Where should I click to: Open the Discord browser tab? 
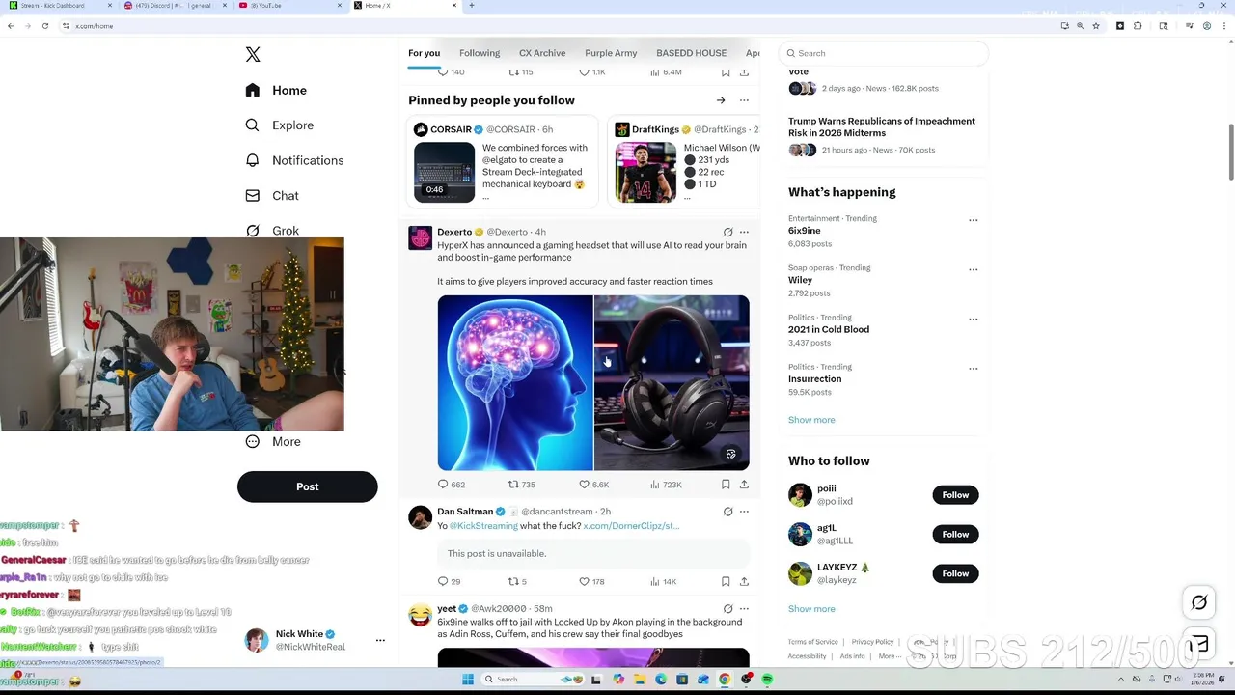pyautogui.click(x=174, y=6)
